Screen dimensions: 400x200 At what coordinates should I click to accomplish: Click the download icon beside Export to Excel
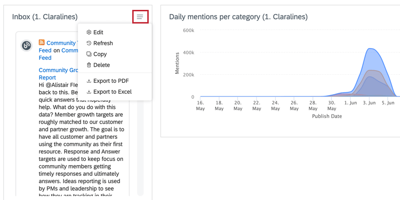tap(89, 92)
